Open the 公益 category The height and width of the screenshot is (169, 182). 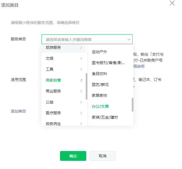pos(49,102)
